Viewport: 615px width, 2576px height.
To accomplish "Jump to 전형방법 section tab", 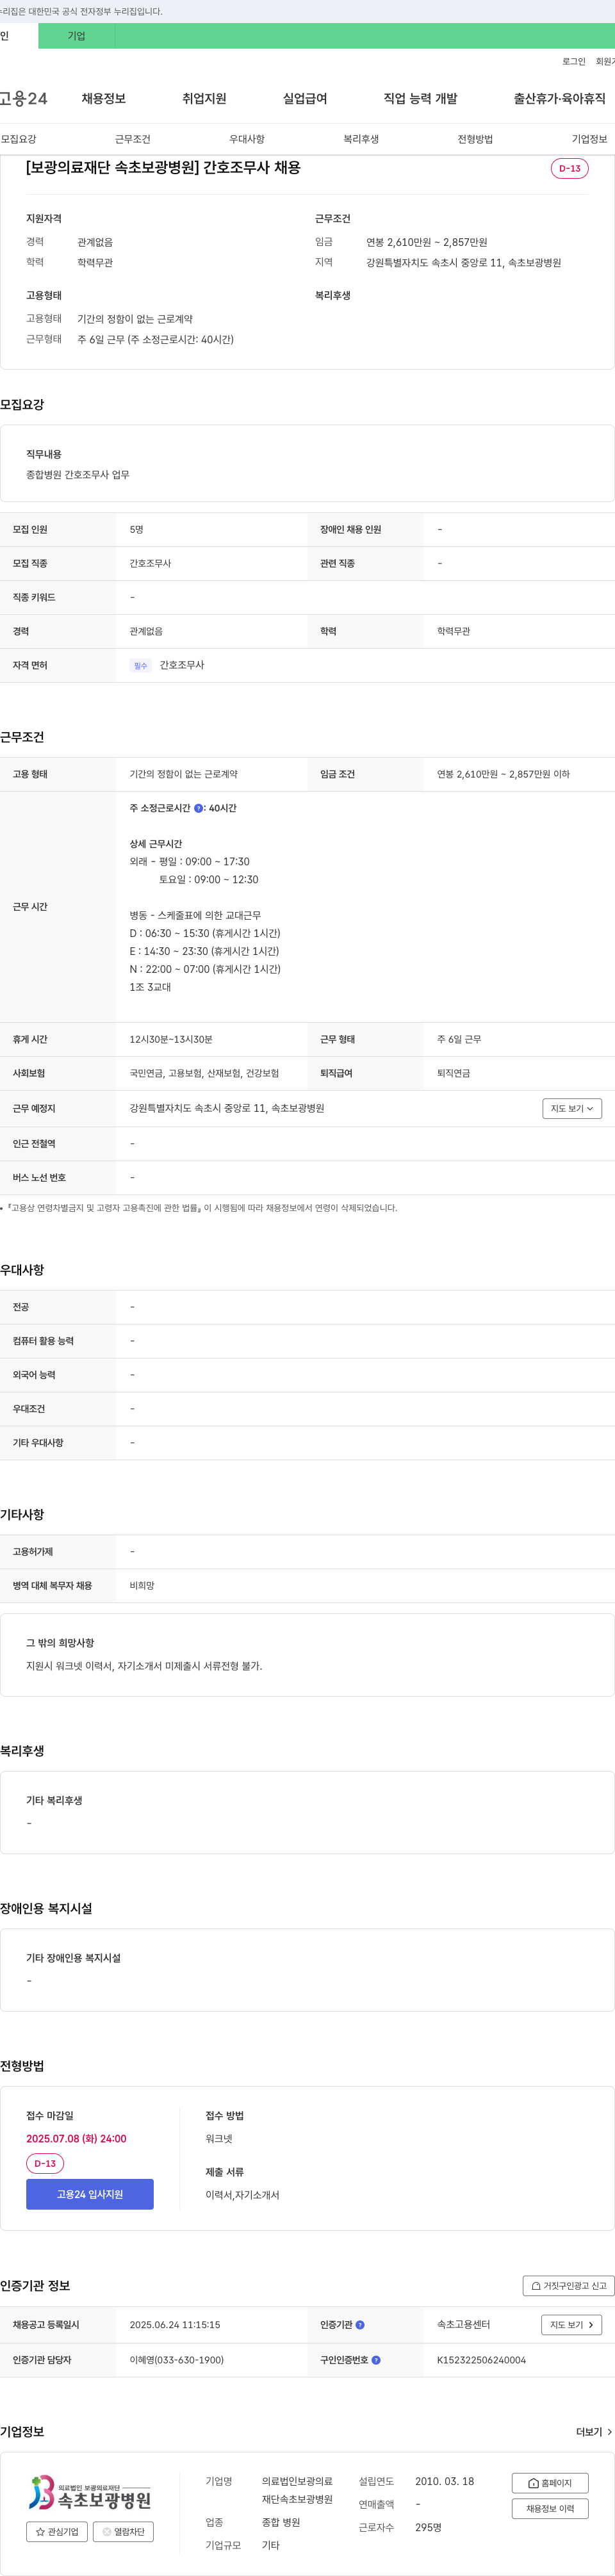I will pyautogui.click(x=475, y=139).
